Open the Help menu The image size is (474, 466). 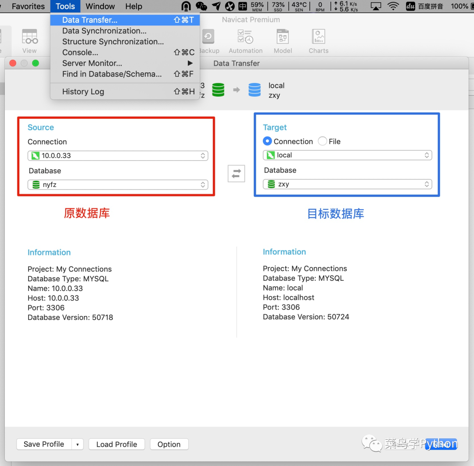click(133, 6)
